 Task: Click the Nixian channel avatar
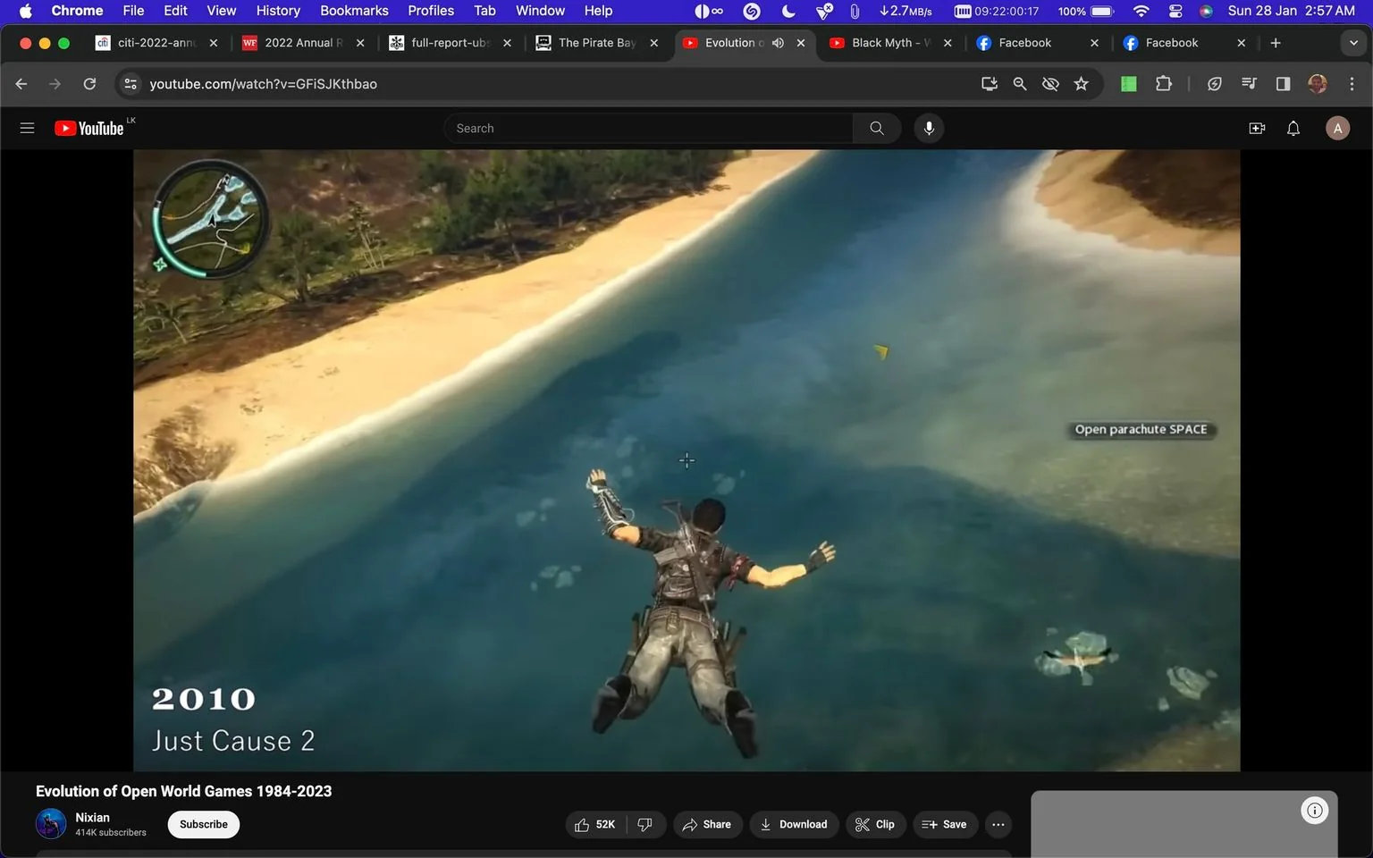click(x=51, y=824)
